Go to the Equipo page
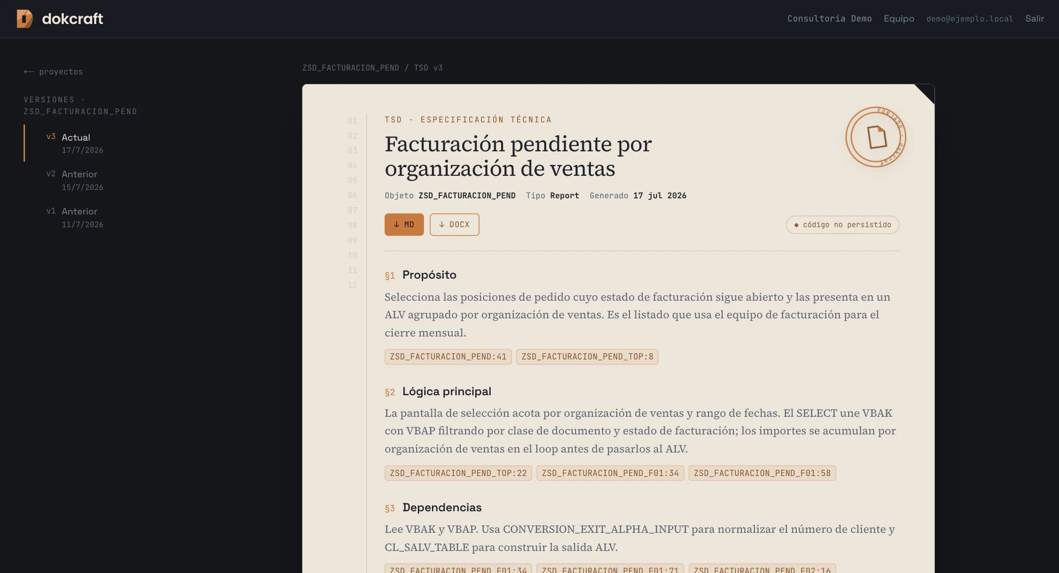Screen dimensions: 1059x573 click(x=899, y=19)
